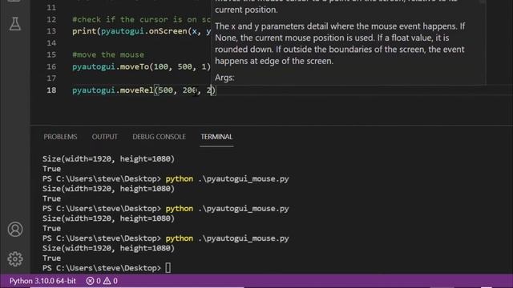Open the Accounts icon in activity bar
This screenshot has height=288, width=513.
click(x=15, y=230)
